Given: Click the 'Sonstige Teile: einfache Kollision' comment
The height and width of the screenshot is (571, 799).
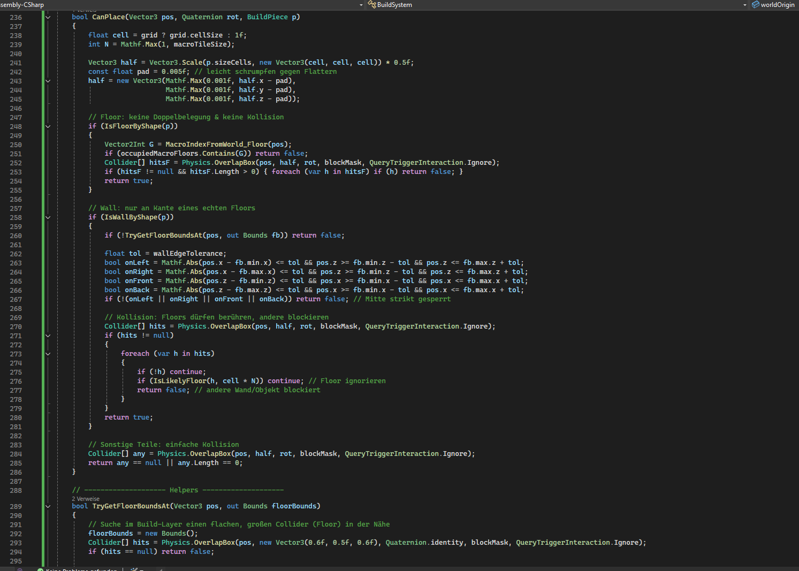Looking at the screenshot, I should click(163, 445).
